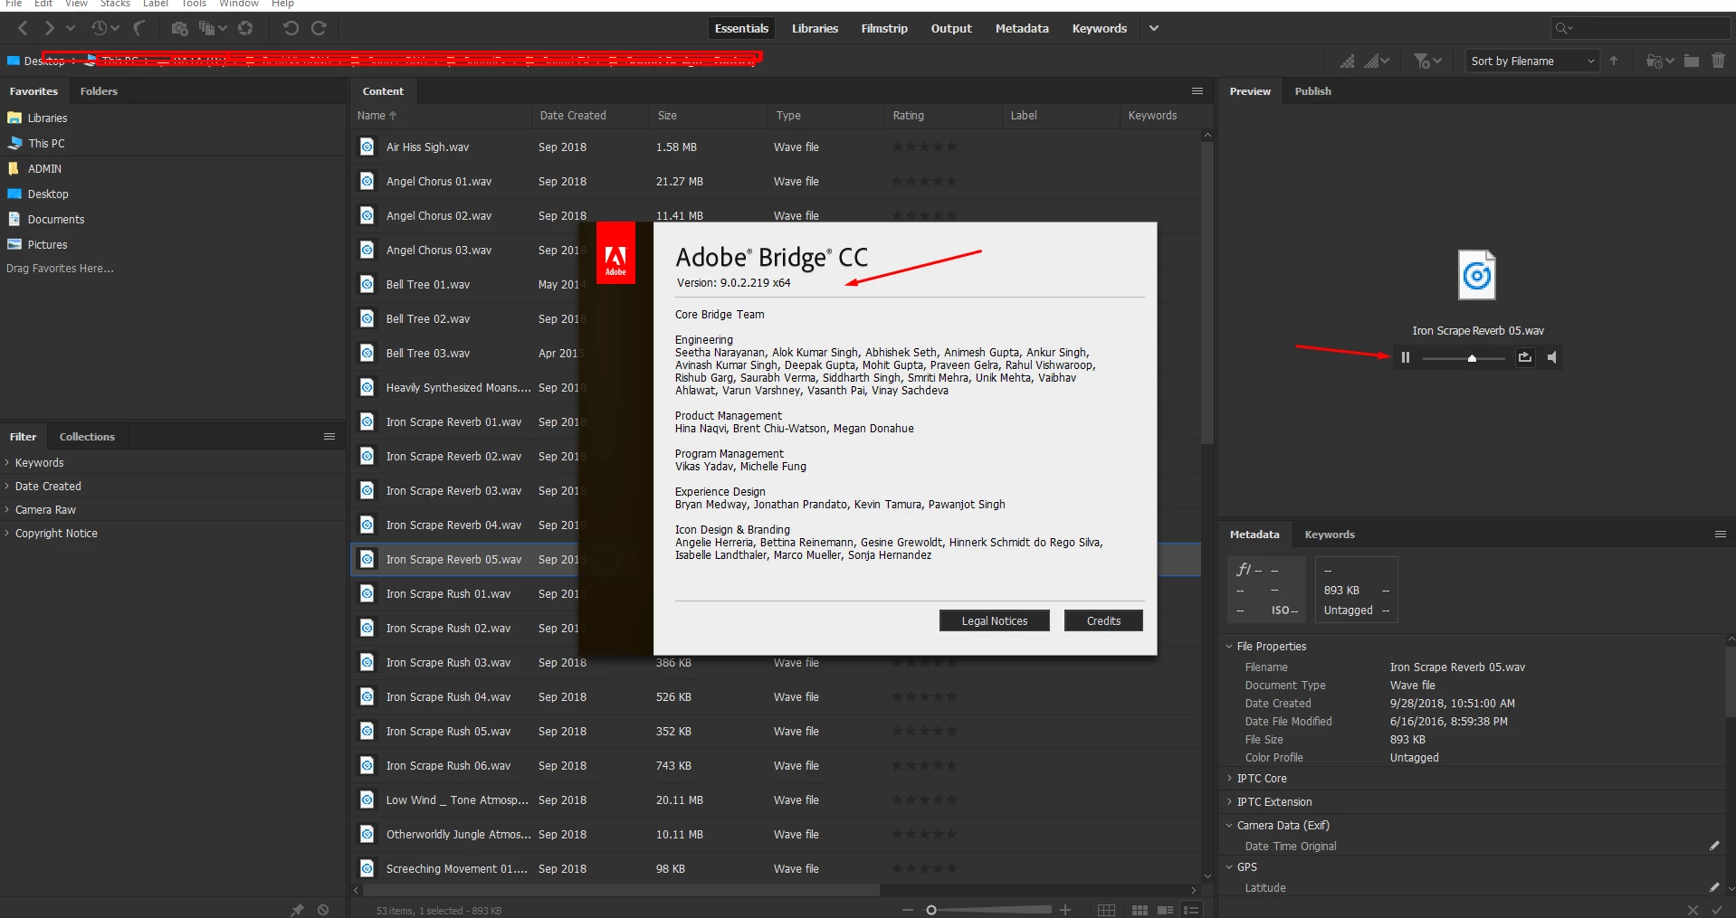Rotate 90 degrees counterclockwise
Image resolution: width=1736 pixels, height=918 pixels.
click(x=291, y=29)
